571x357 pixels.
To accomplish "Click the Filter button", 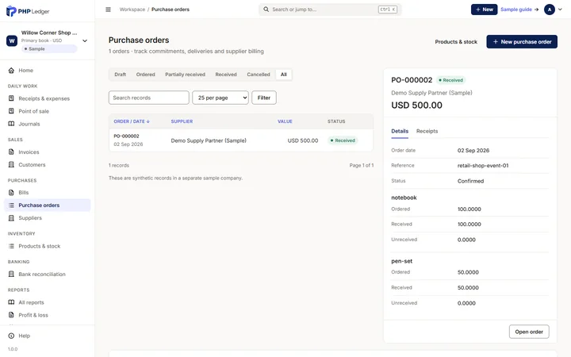I will coord(263,98).
